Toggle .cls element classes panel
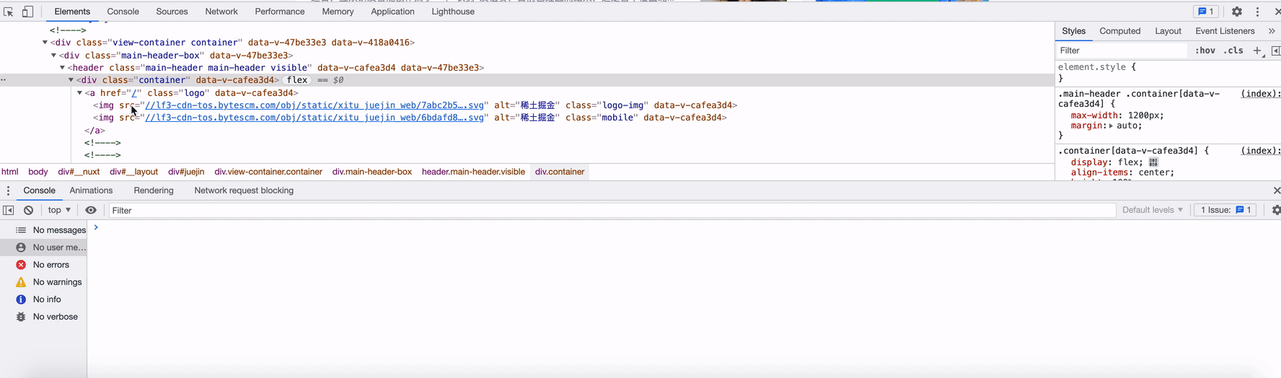 pos(1233,50)
